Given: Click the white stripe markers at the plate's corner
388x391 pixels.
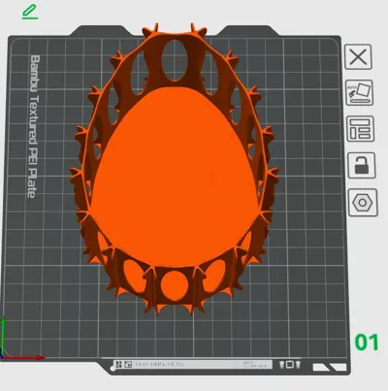Looking at the screenshot, I should tap(329, 367).
